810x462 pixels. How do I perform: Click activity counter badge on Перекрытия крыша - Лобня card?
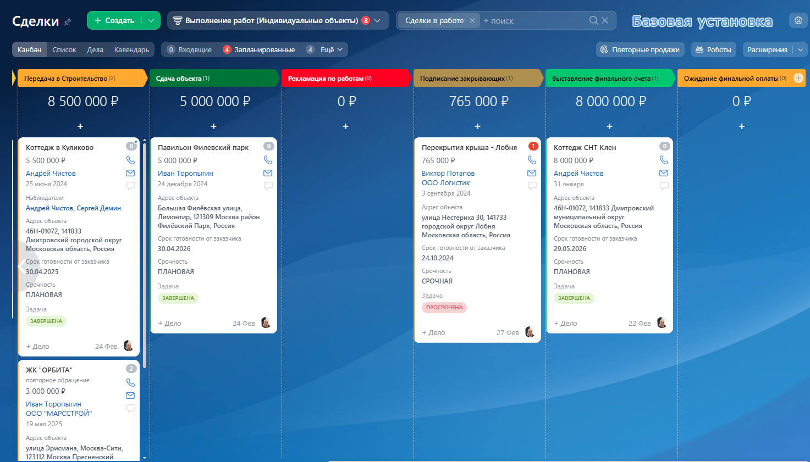[x=533, y=146]
